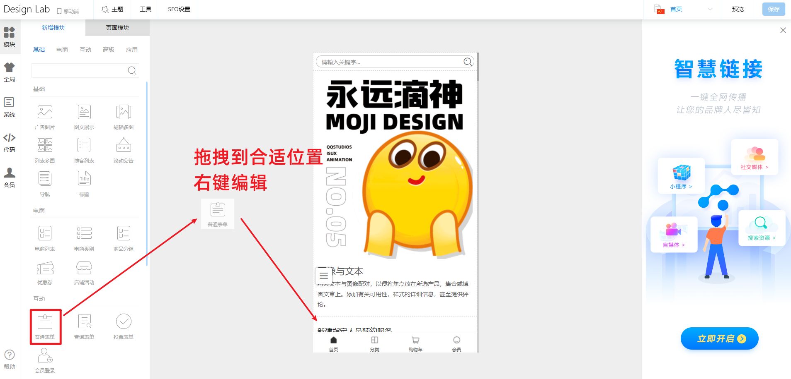Open the 模块 modules sidebar icon
This screenshot has width=791, height=379.
[9, 36]
